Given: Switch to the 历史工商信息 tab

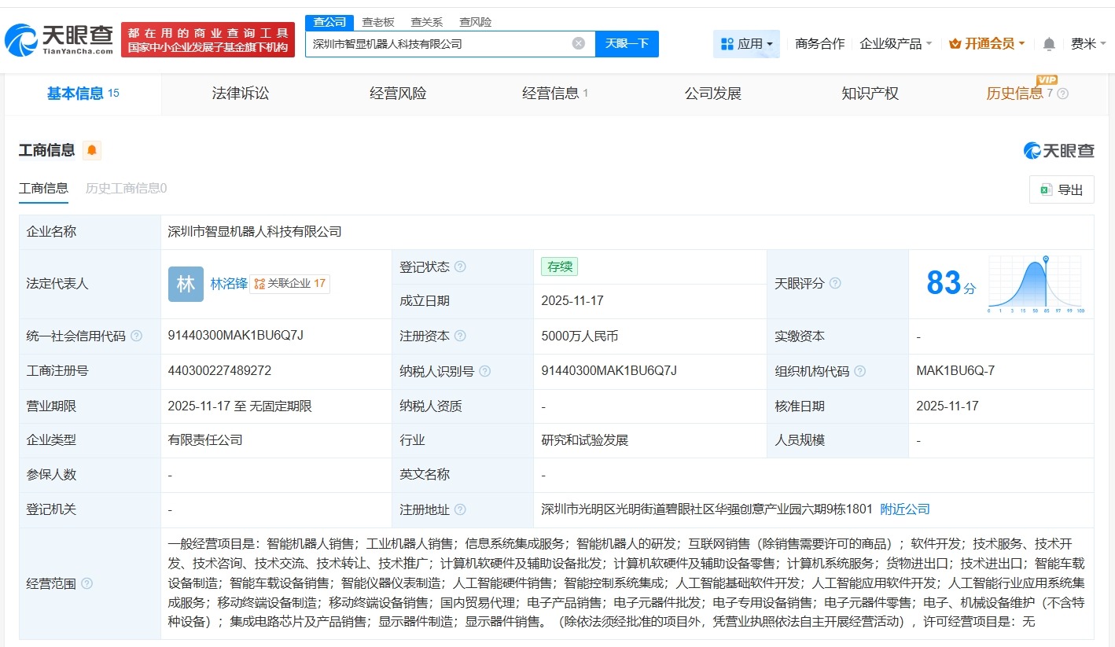Looking at the screenshot, I should tap(125, 189).
